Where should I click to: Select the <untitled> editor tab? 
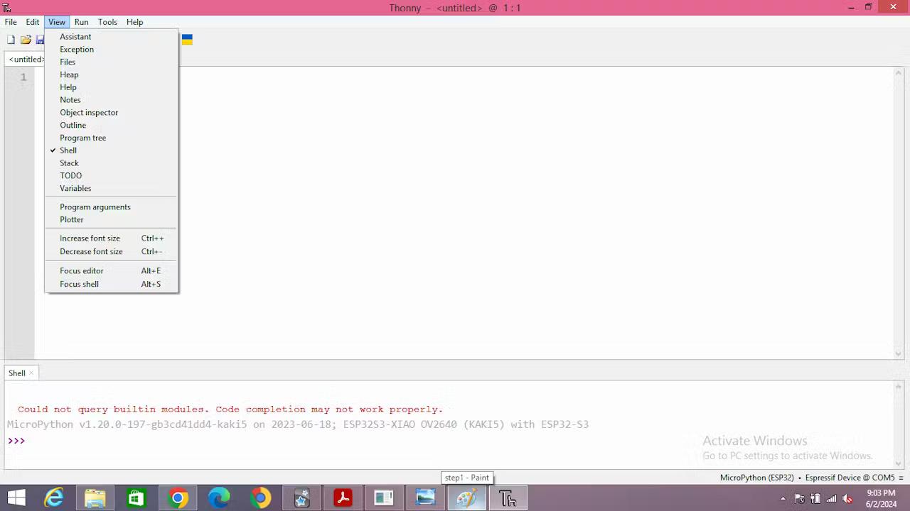(25, 59)
